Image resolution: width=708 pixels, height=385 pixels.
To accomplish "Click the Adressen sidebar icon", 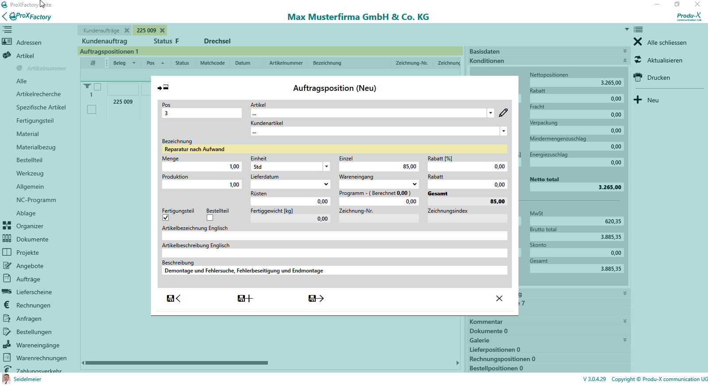I will [x=7, y=42].
